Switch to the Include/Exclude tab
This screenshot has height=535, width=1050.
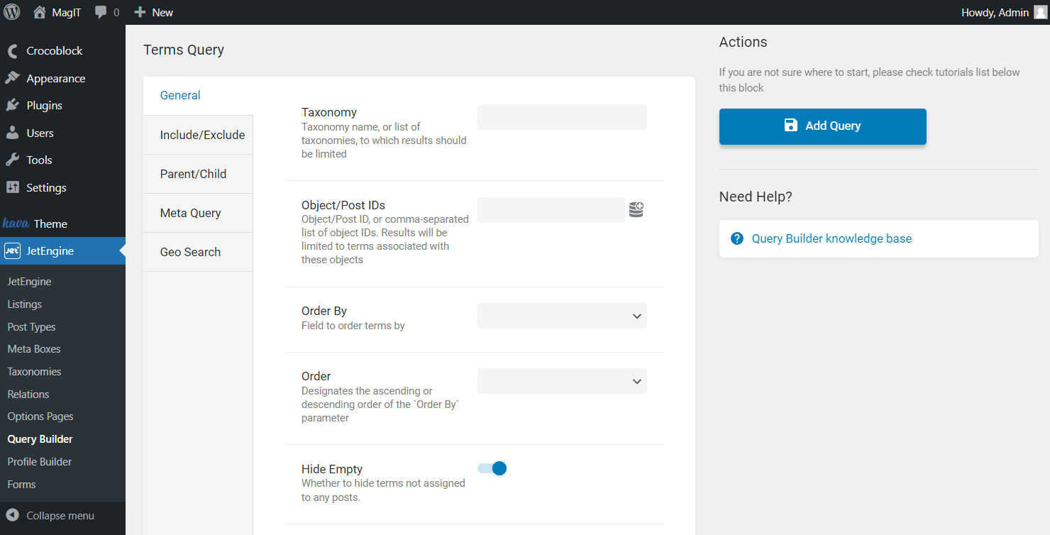click(x=198, y=135)
